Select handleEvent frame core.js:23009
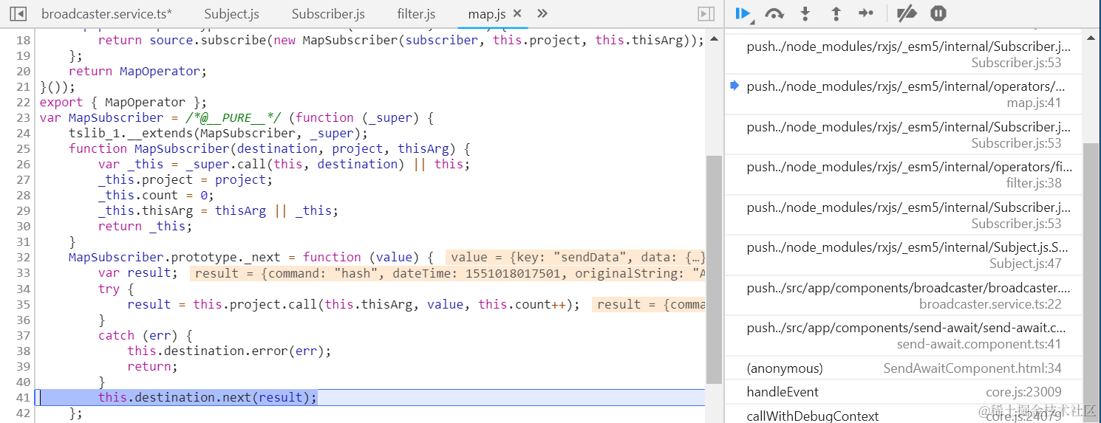 tap(903, 392)
